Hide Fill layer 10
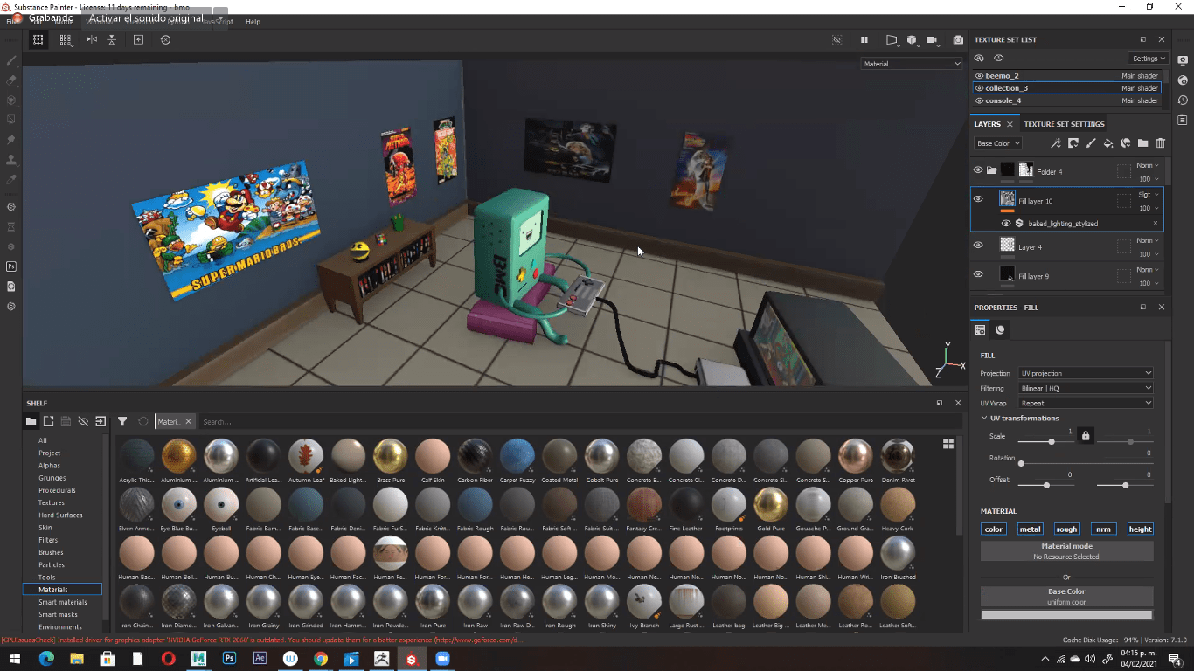The height and width of the screenshot is (671, 1194). [978, 199]
